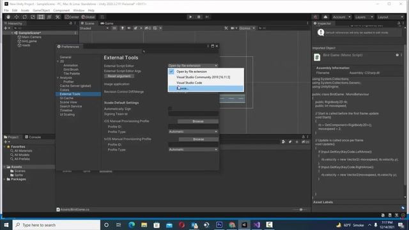Open Visual Studio from the taskbar
Viewport: 409px width, 230px height.
pos(257,225)
